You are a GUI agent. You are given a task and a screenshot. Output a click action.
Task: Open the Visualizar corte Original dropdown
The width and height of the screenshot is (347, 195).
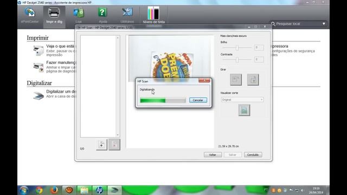[x=242, y=100]
